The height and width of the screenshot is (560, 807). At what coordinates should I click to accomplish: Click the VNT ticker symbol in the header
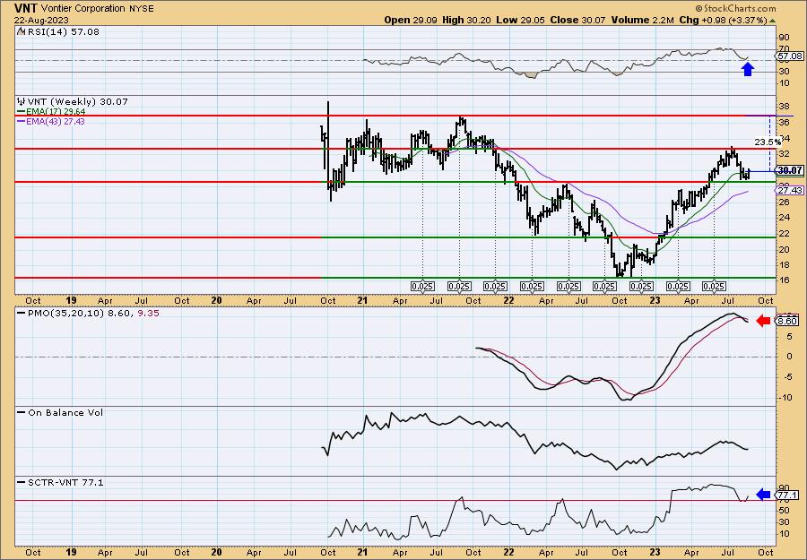(x=26, y=8)
